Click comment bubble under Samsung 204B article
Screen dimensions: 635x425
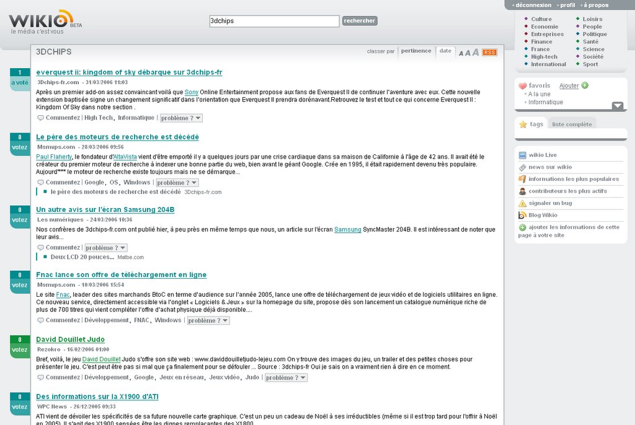(40, 247)
